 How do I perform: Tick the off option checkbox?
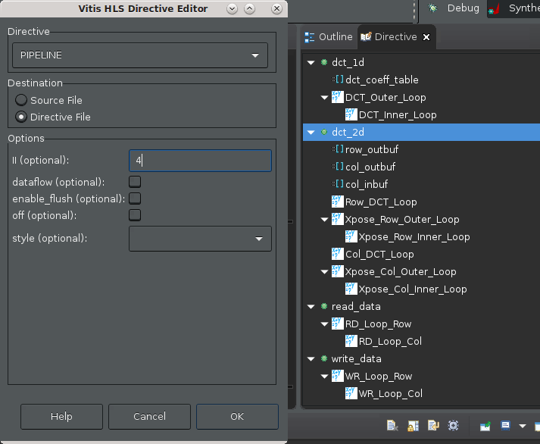[x=135, y=215]
